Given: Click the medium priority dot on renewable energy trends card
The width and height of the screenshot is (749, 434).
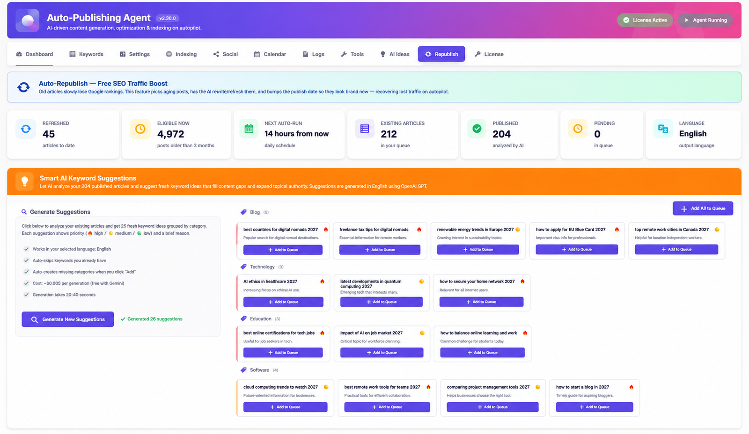Looking at the screenshot, I should [x=518, y=230].
